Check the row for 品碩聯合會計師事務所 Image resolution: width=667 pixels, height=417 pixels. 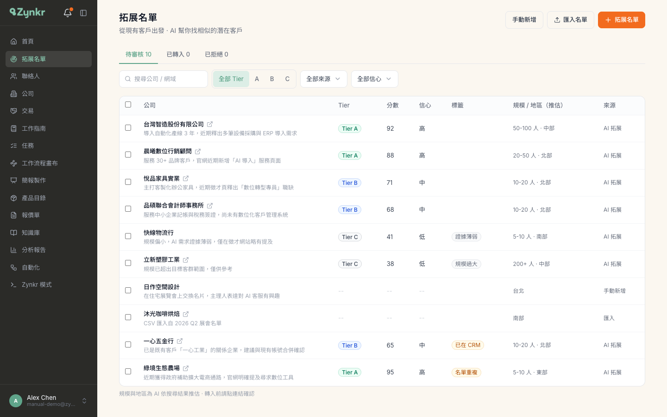[x=128, y=209]
